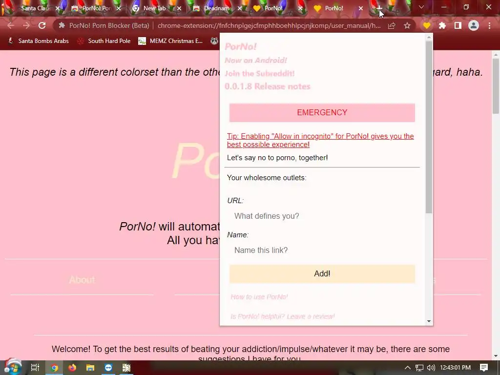Open 0.0.1.8 Release notes link
The height and width of the screenshot is (375, 500).
click(267, 86)
